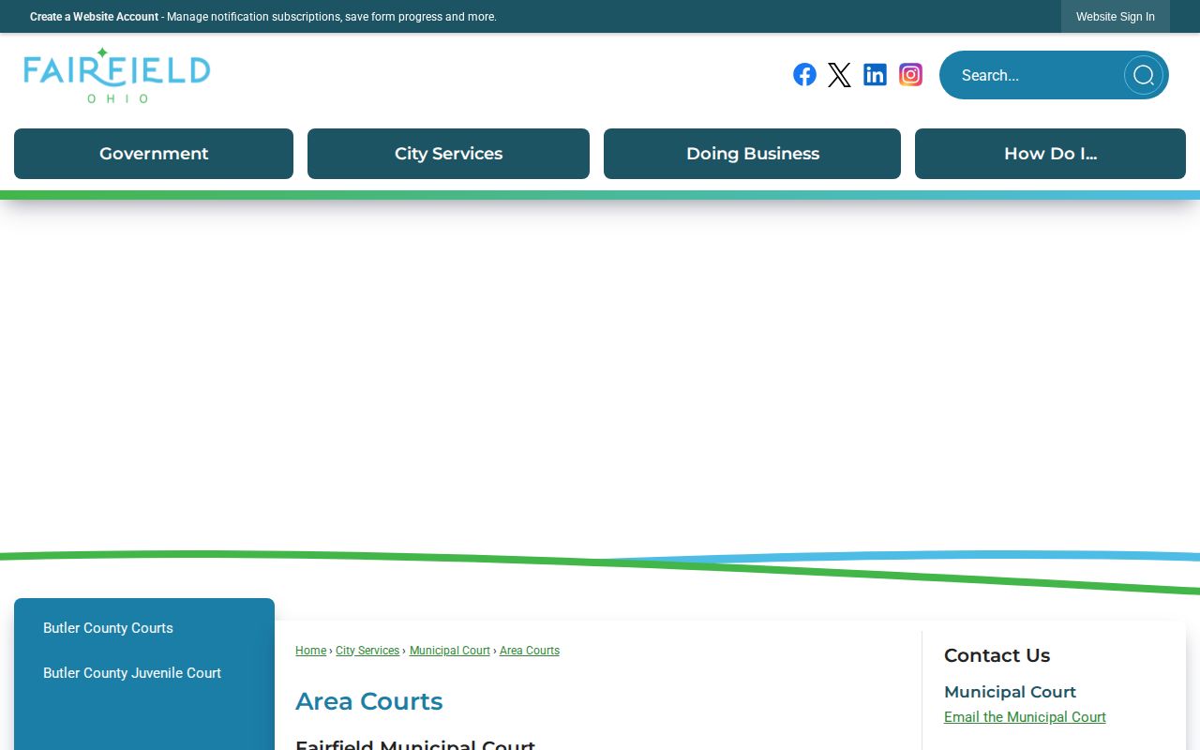Click the Municipal Court contact subheading
1200x750 pixels.
1010,692
